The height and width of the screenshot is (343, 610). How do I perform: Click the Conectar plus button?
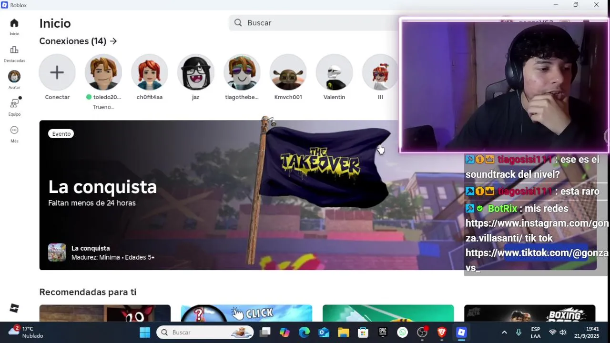coord(57,72)
